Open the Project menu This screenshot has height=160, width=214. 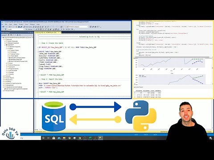tap(21, 24)
